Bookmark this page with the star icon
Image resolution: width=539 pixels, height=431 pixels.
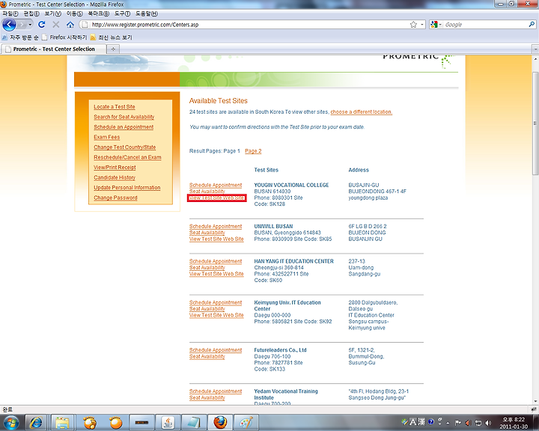point(413,25)
